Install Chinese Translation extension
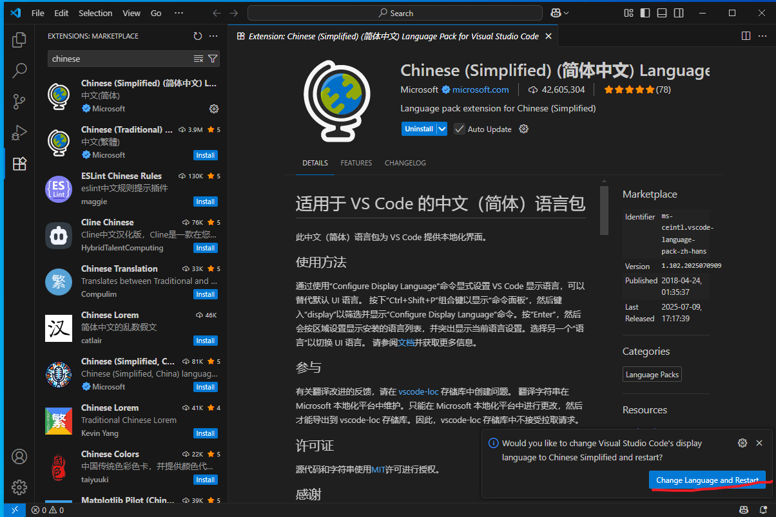Screen dimensions: 776x517 pyautogui.click(x=206, y=294)
